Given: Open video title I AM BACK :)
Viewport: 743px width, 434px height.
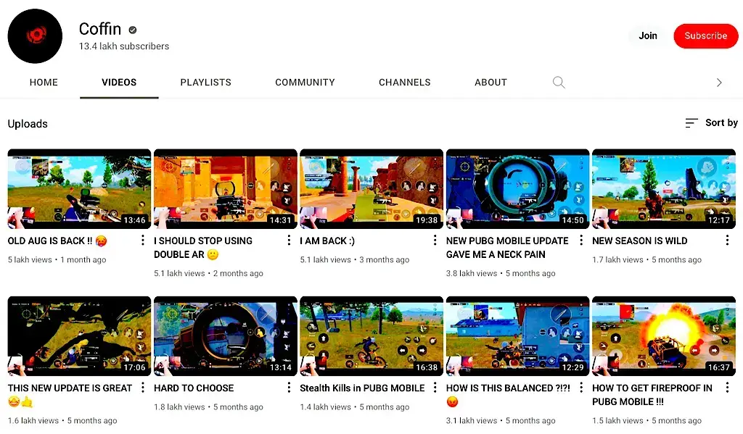Looking at the screenshot, I should pos(327,241).
